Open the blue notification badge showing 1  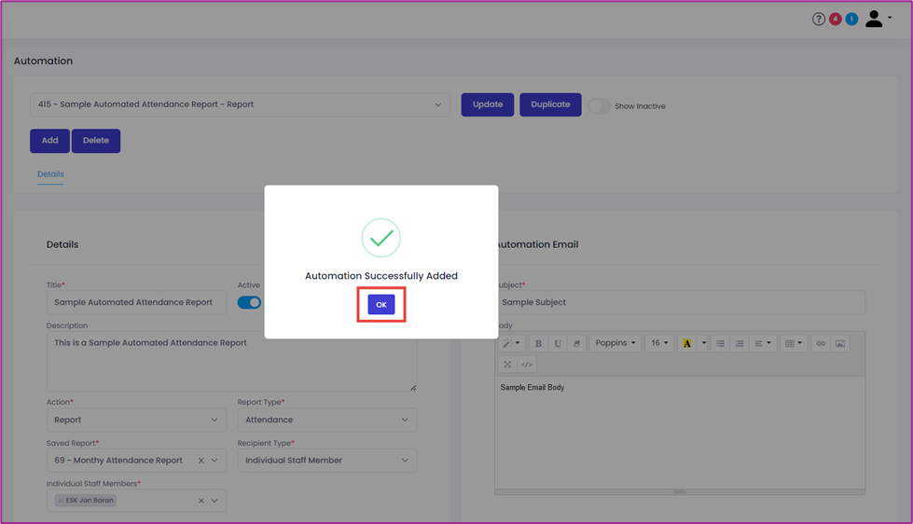click(851, 20)
